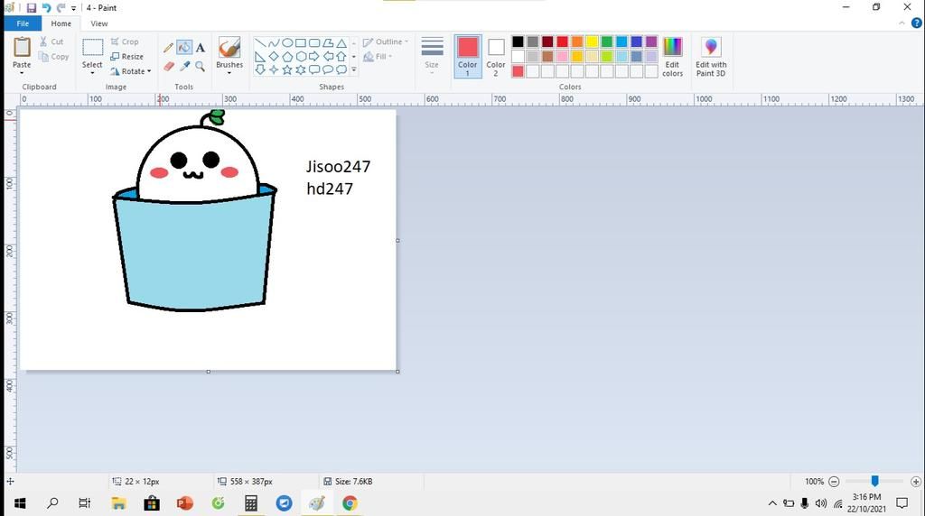Open the File menu
Screen dimensions: 925x516
(23, 23)
